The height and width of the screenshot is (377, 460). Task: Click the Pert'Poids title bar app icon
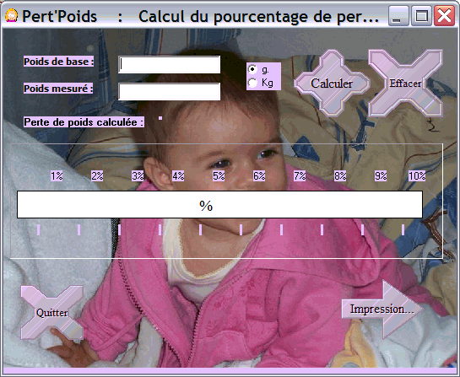coord(12,15)
